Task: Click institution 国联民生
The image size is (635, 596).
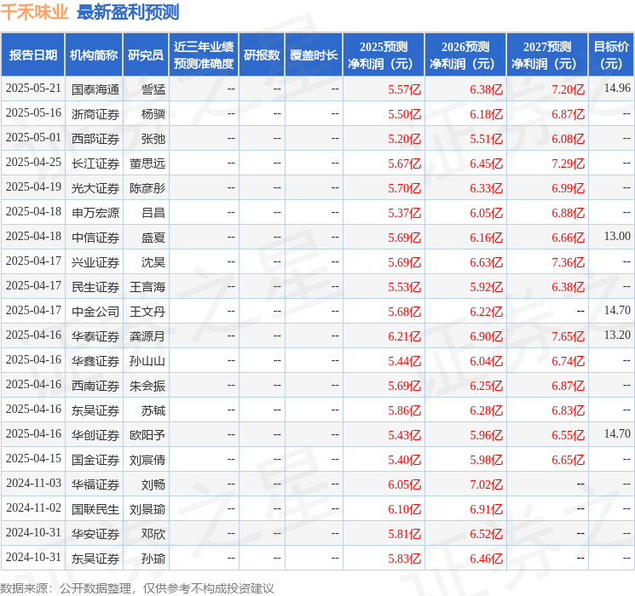Action: [x=95, y=509]
